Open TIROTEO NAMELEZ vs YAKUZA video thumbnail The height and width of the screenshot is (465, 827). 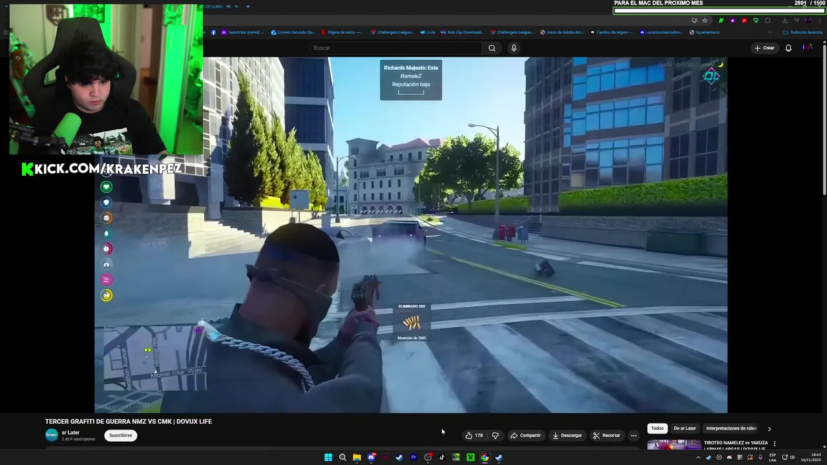click(674, 445)
